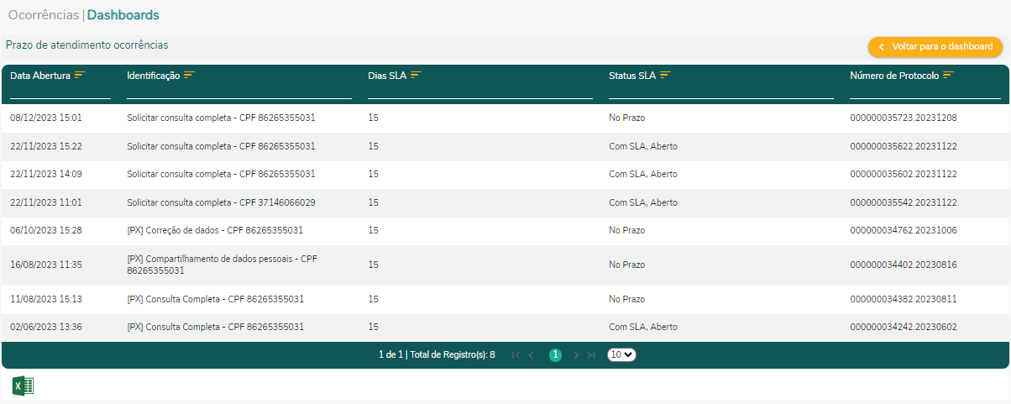
Task: Export table with the Excel icon
Action: click(23, 386)
